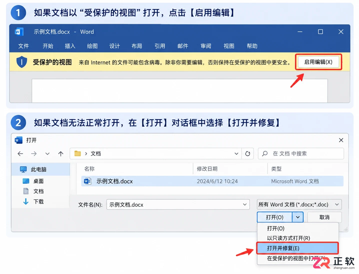Click the 下载 download arrow icon

26,201
